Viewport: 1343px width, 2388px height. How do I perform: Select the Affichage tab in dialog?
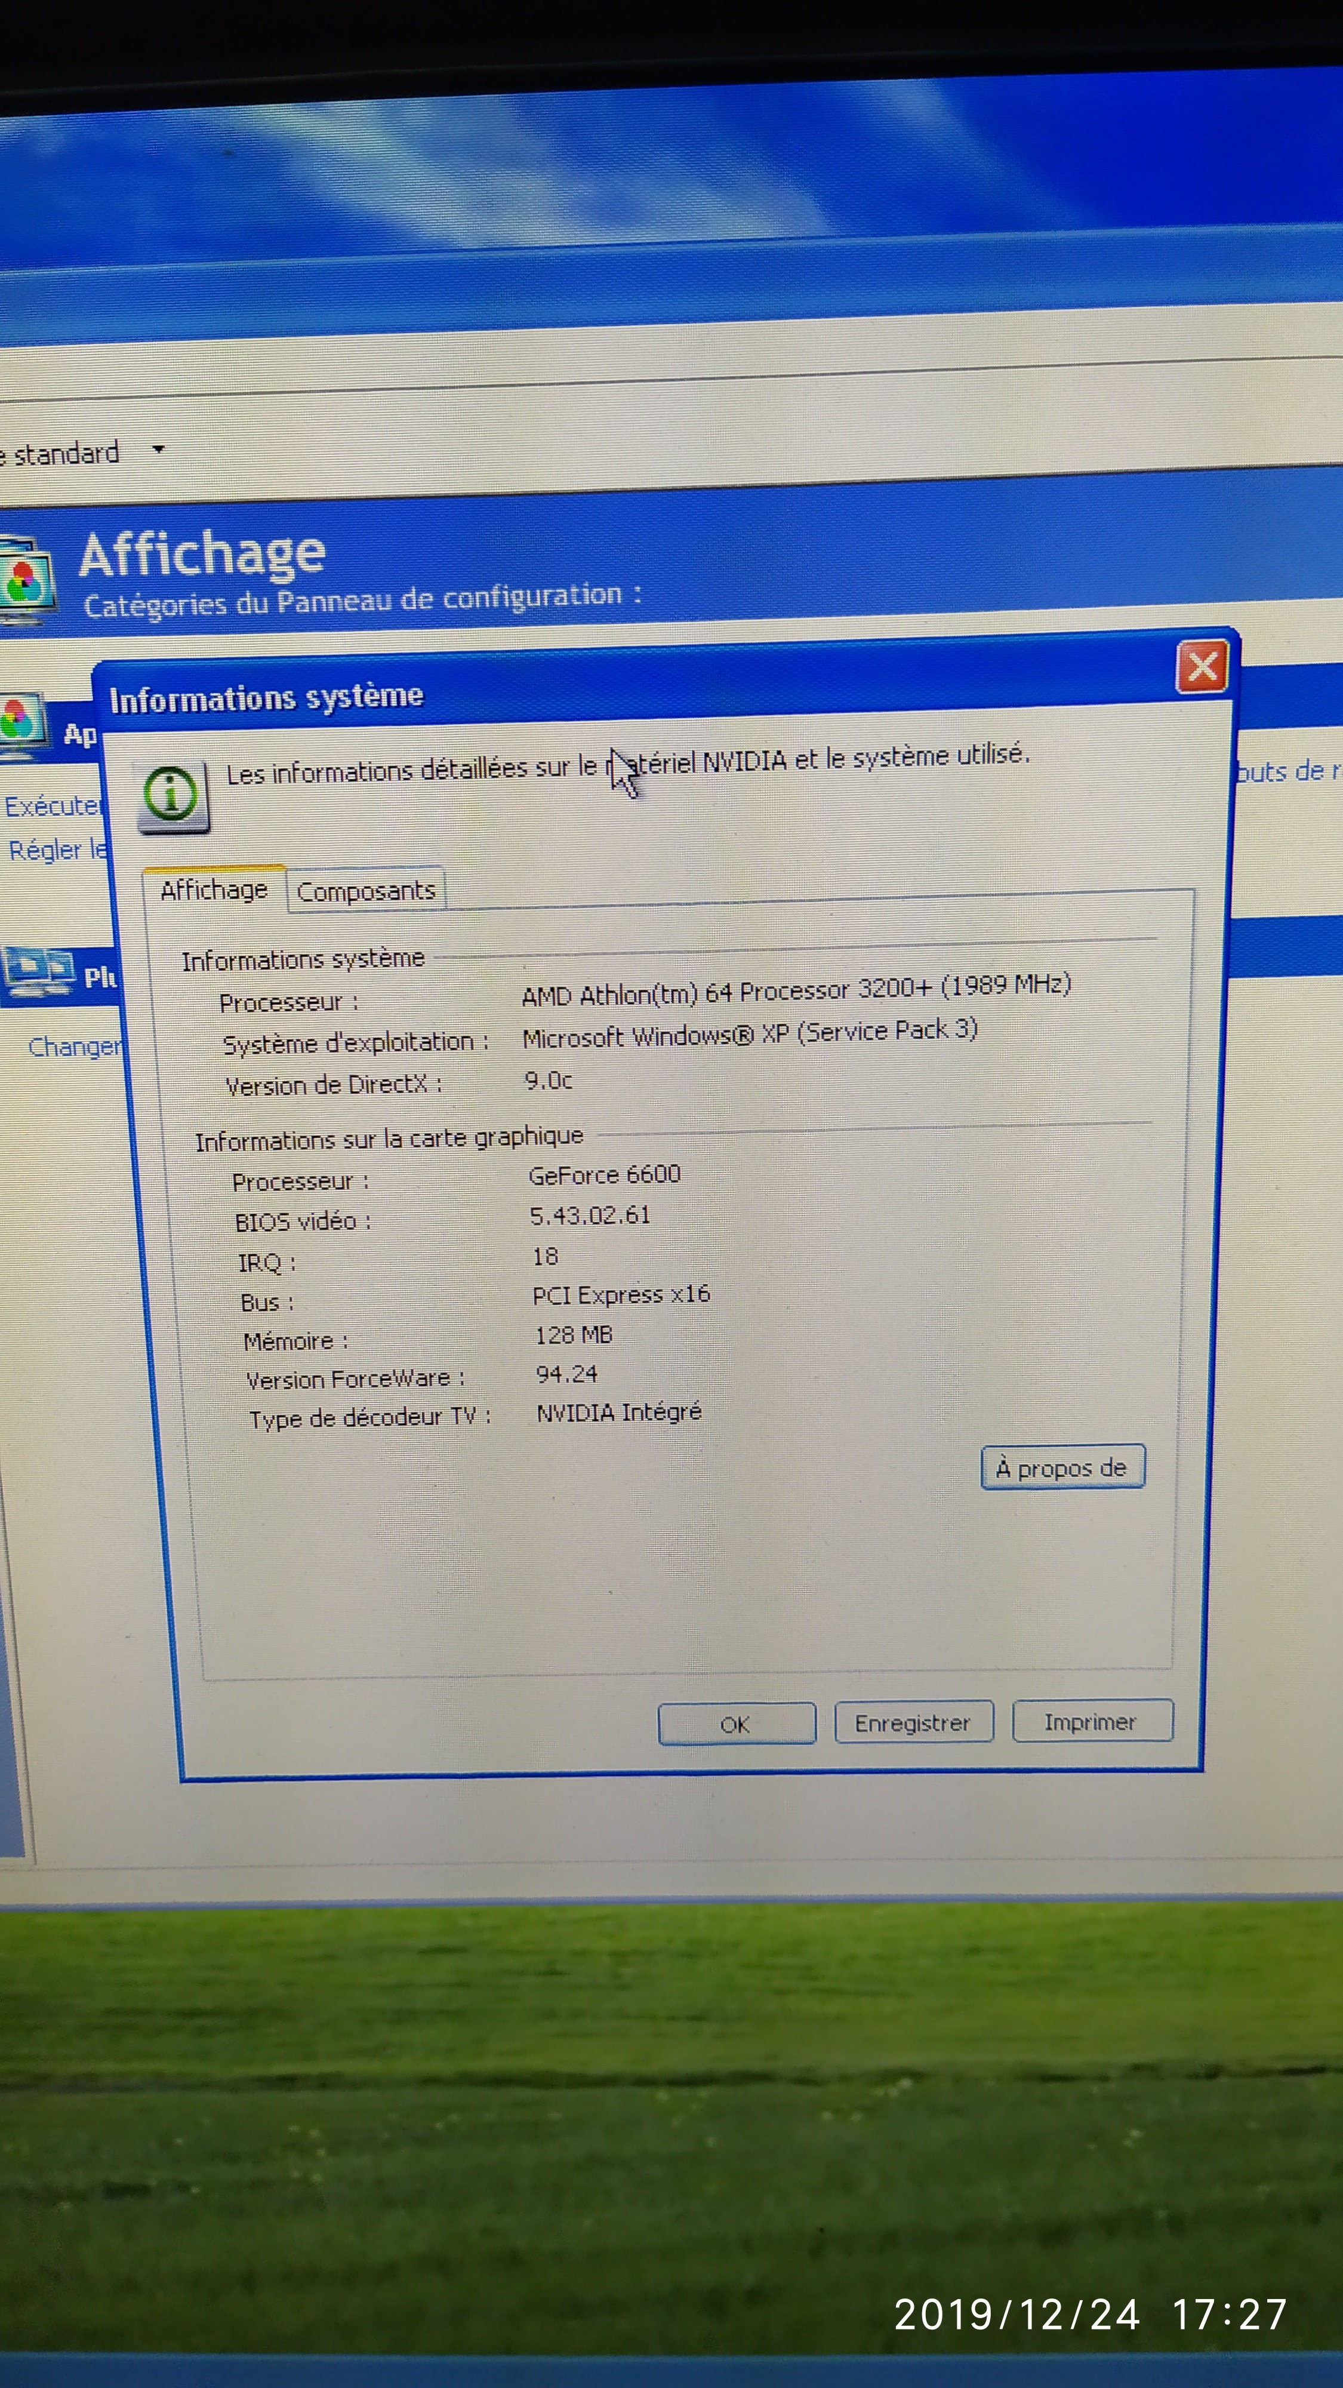coord(214,890)
